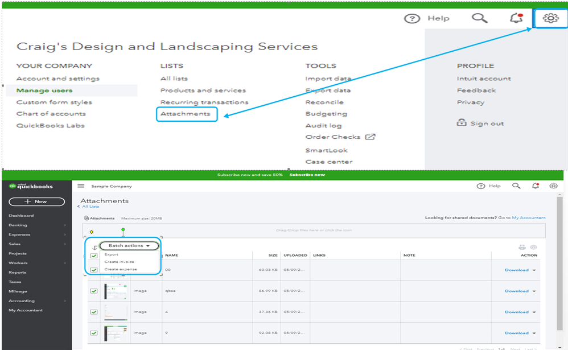Click the lock icon next to Sign out
The width and height of the screenshot is (568, 350).
coord(462,122)
